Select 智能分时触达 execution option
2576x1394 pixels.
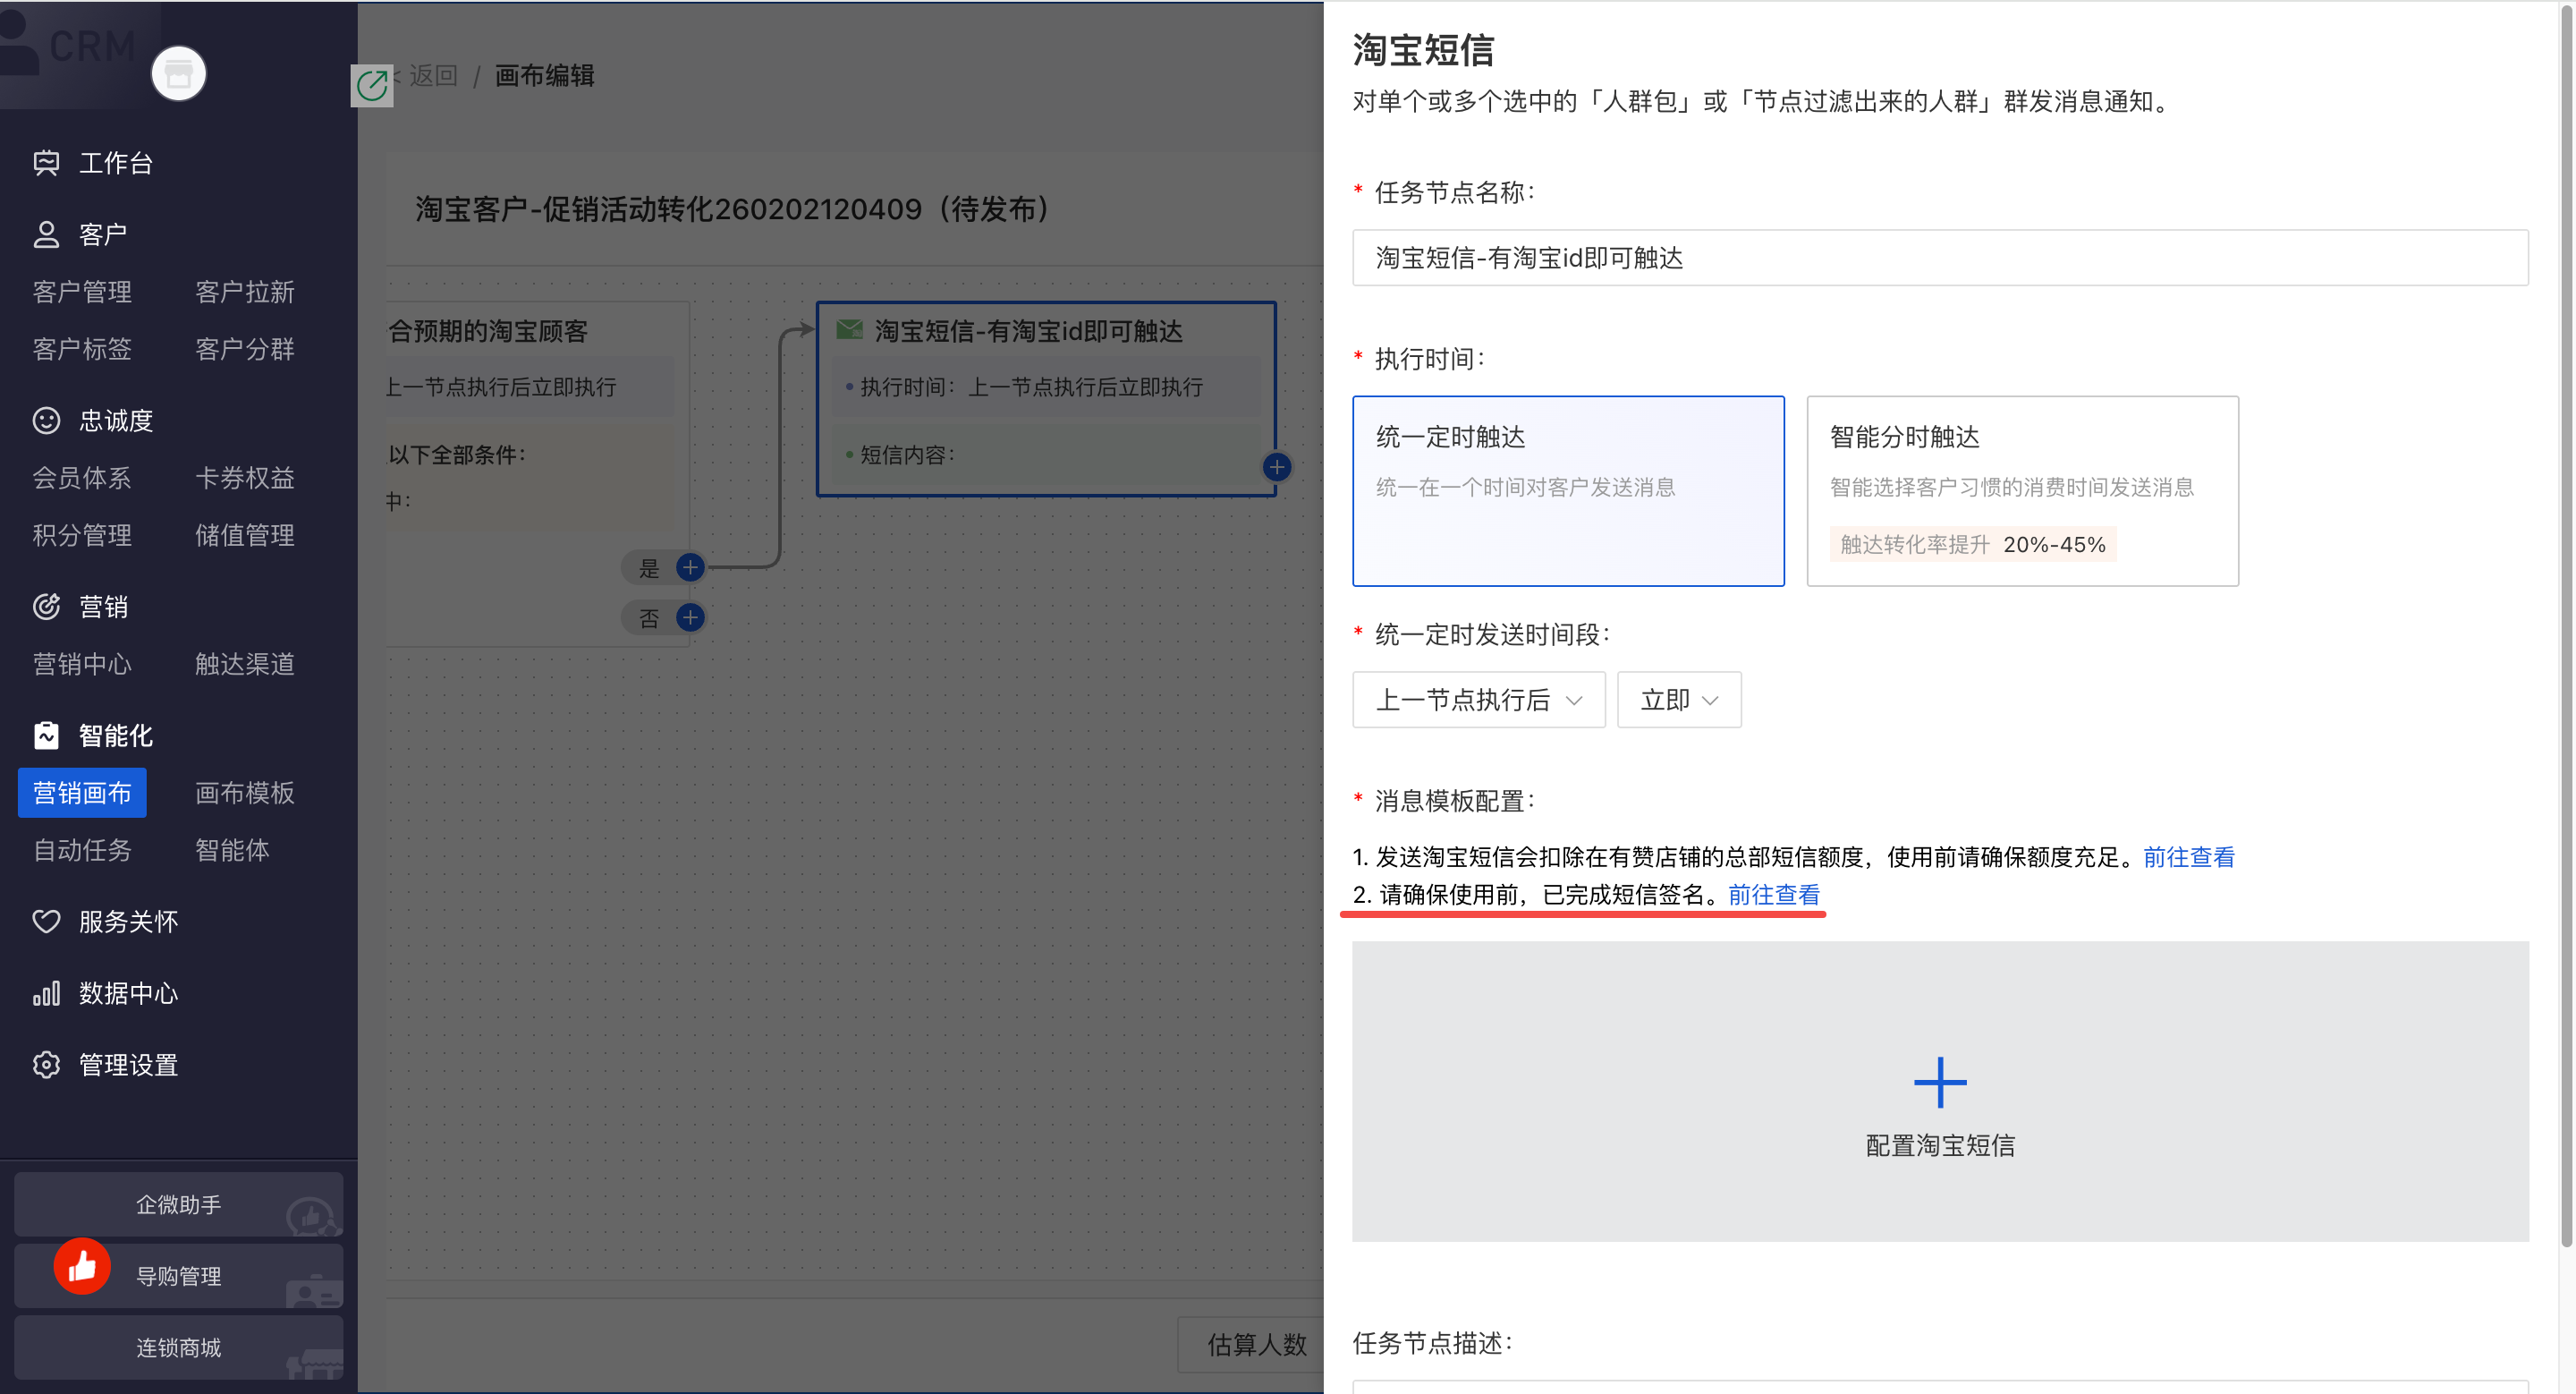pyautogui.click(x=2021, y=490)
